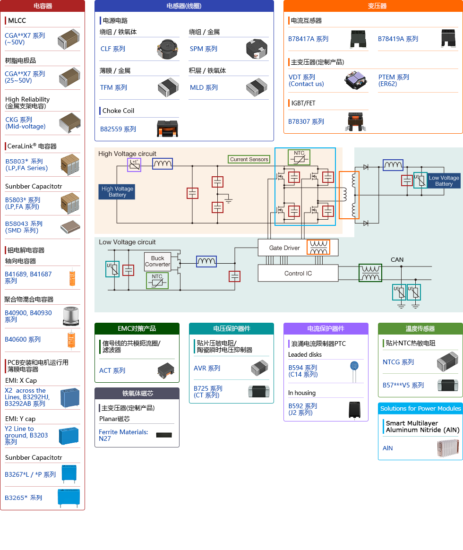
Task: Click the NTCG thermistor image
Action: pos(447,362)
